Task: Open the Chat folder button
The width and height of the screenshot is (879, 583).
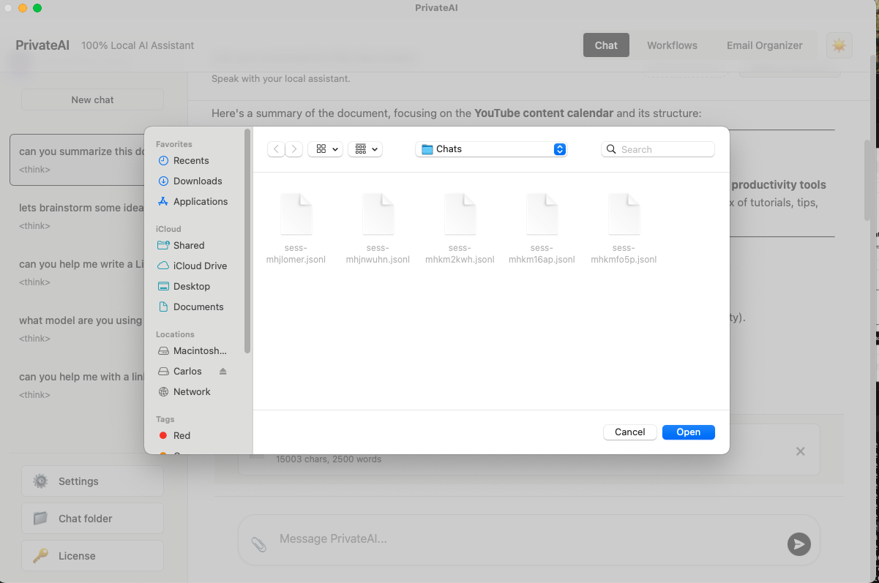Action: click(x=92, y=519)
